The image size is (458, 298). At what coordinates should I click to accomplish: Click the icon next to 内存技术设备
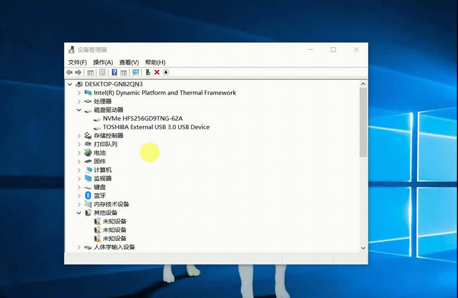click(x=88, y=204)
